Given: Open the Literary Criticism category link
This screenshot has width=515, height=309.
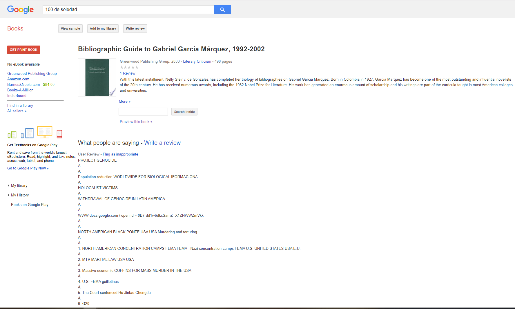Looking at the screenshot, I should point(197,62).
